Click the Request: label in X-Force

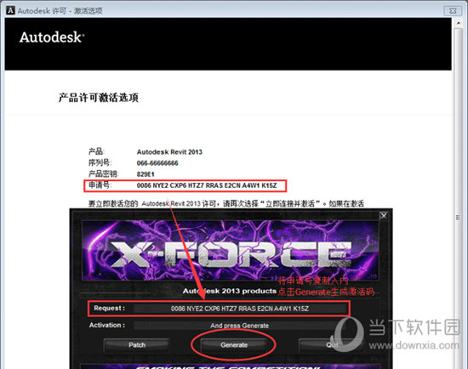click(109, 308)
